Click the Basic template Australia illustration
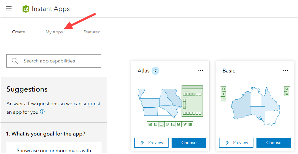Screen dimensions: 298x154 [x=255, y=106]
